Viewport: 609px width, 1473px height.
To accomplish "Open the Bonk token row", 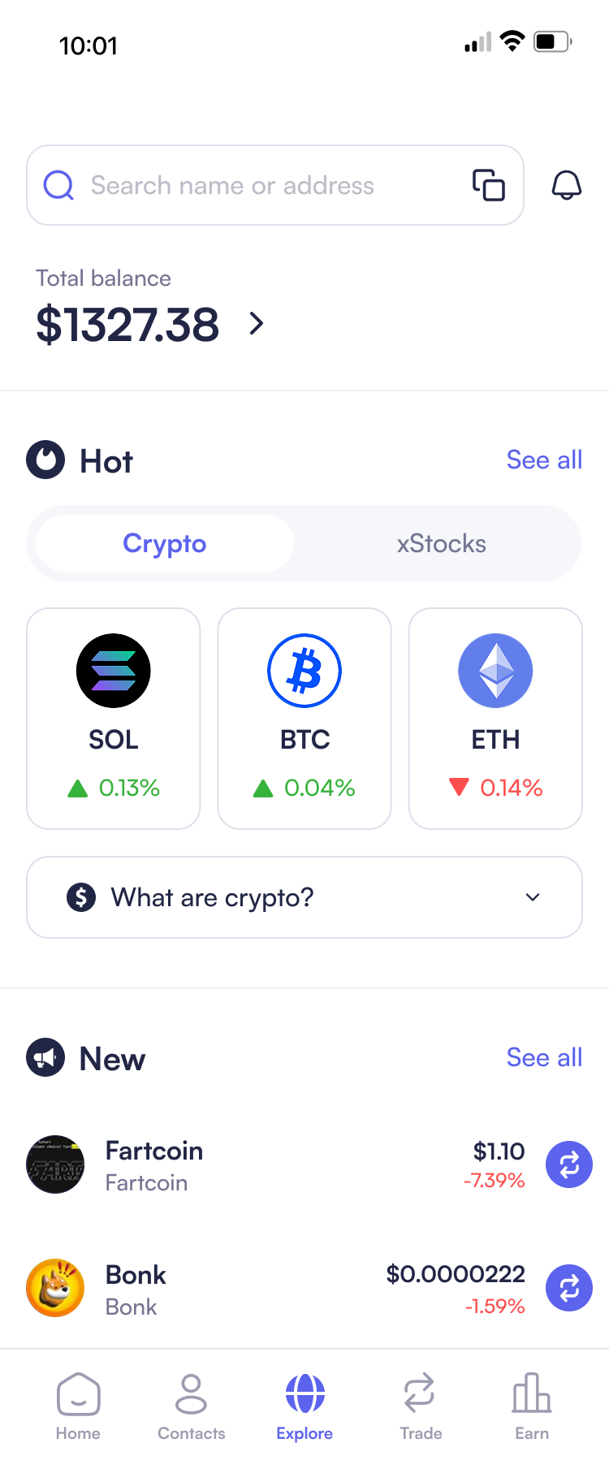I will pos(244,1289).
